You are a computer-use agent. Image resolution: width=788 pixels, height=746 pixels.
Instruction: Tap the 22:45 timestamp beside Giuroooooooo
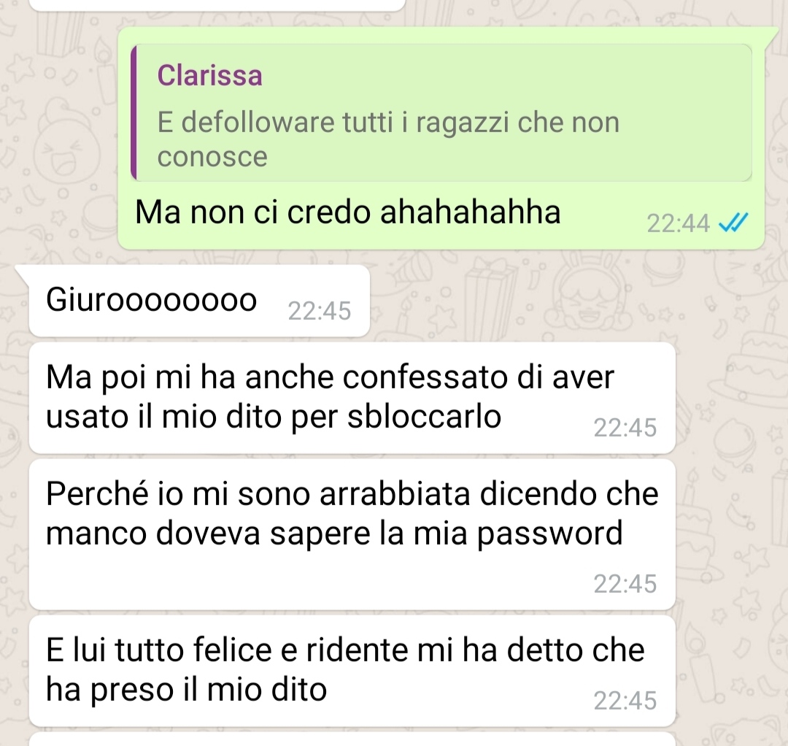pos(319,311)
